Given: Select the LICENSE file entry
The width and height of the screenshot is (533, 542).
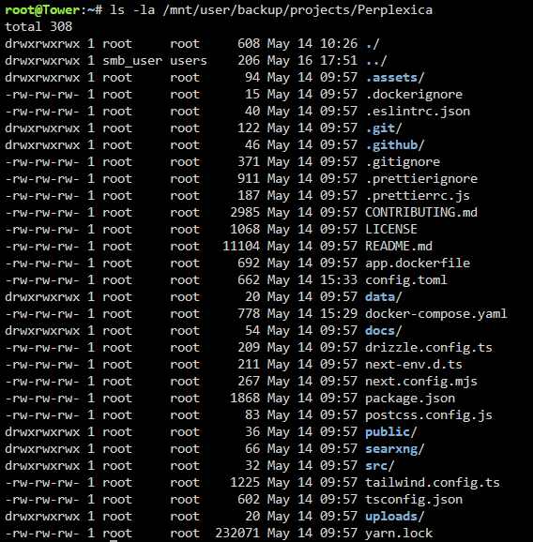Looking at the screenshot, I should point(391,230).
